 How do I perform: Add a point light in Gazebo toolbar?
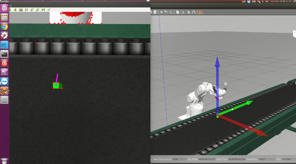click(162, 12)
